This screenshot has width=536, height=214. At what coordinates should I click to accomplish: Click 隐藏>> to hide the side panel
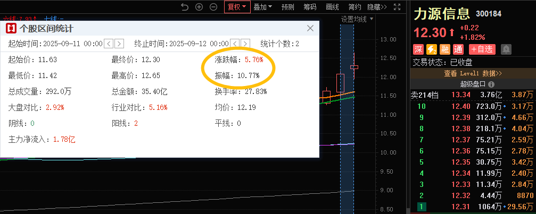click(377, 7)
